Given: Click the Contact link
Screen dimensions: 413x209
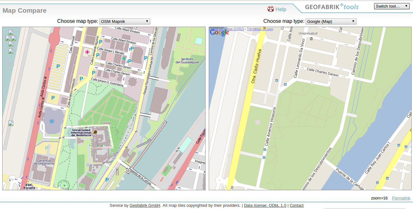Looking at the screenshot, I should [297, 205].
